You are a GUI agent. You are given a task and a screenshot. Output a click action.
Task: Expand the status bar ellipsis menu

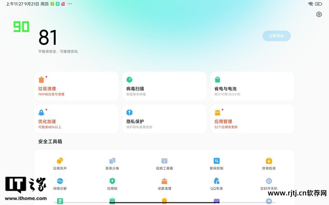69,4
